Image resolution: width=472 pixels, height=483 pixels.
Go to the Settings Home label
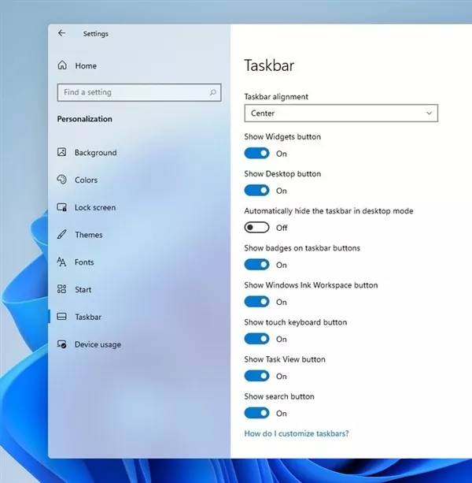(86, 65)
